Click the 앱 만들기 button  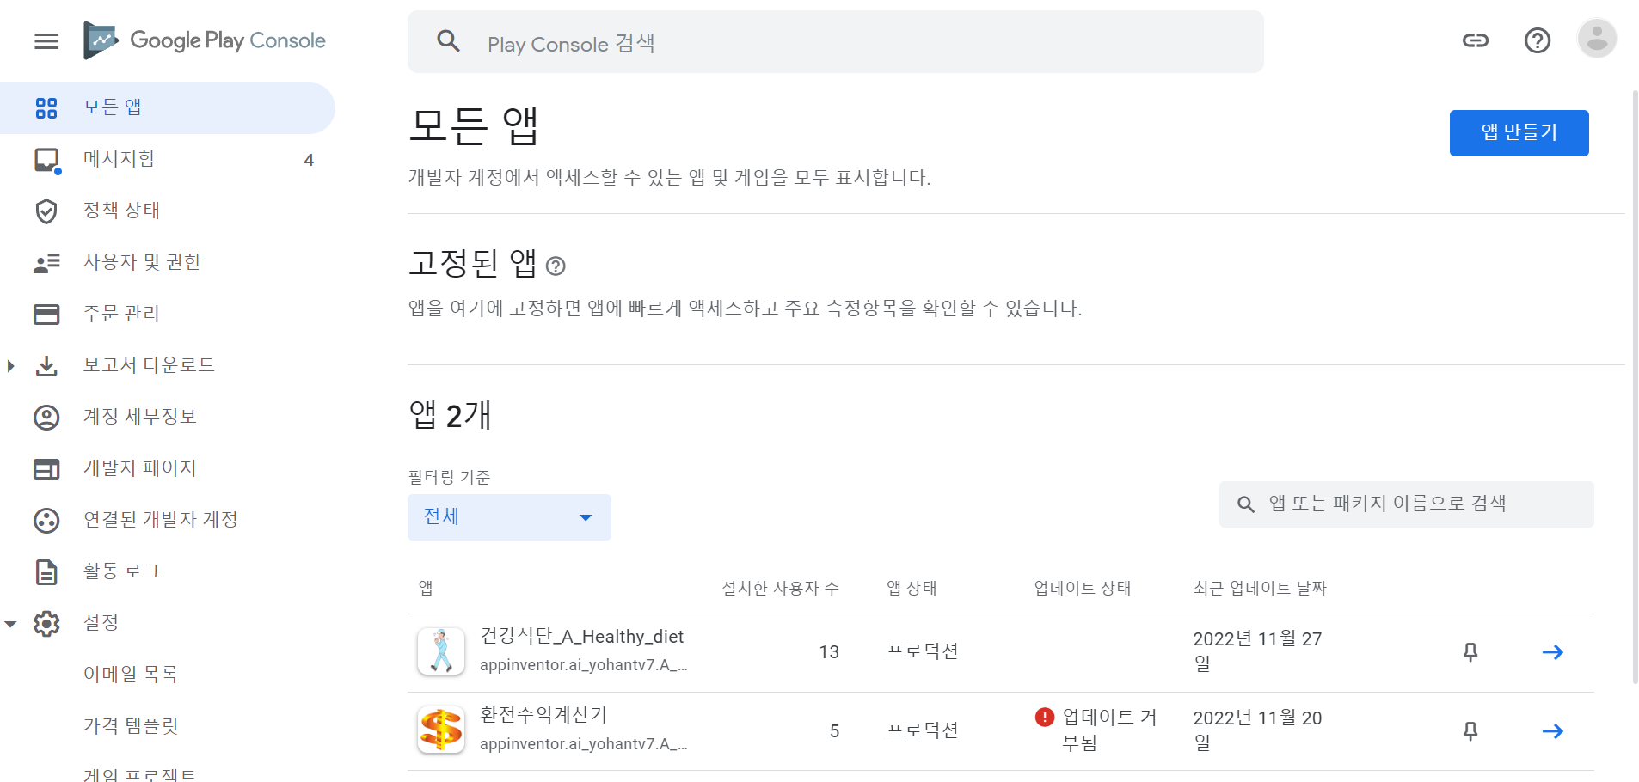pyautogui.click(x=1519, y=133)
